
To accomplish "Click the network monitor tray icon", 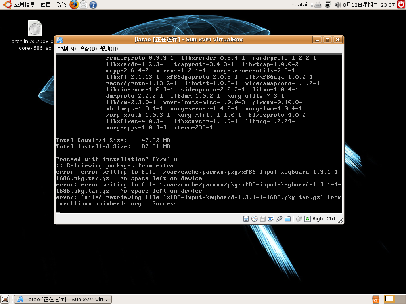I will point(328,4).
